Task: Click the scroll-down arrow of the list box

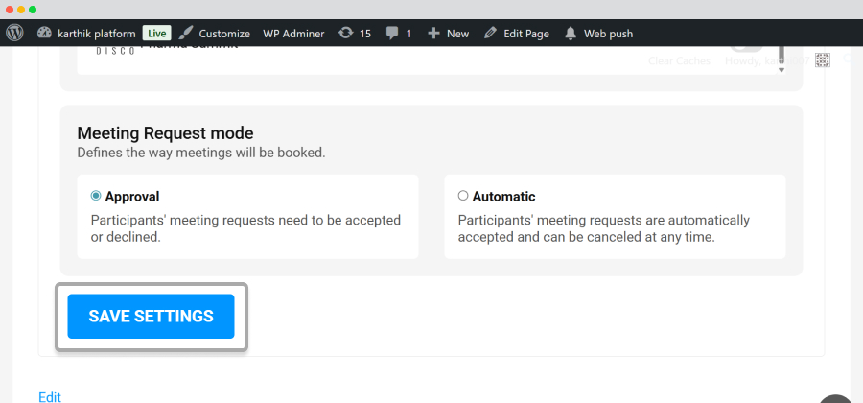Action: click(781, 69)
